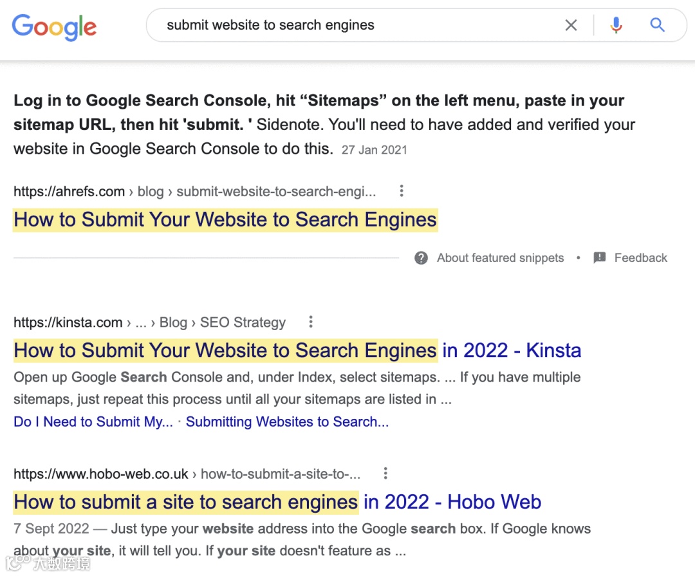
Task: Open three-dot menu beside ahrefs.com result
Action: pyautogui.click(x=402, y=191)
